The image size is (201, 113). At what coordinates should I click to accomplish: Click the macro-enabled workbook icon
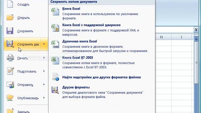tap(55, 28)
